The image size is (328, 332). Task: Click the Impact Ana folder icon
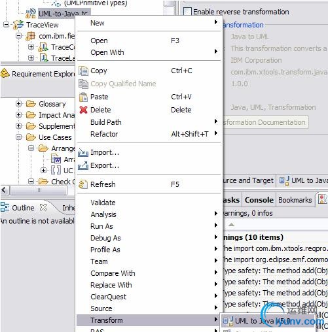[31, 115]
